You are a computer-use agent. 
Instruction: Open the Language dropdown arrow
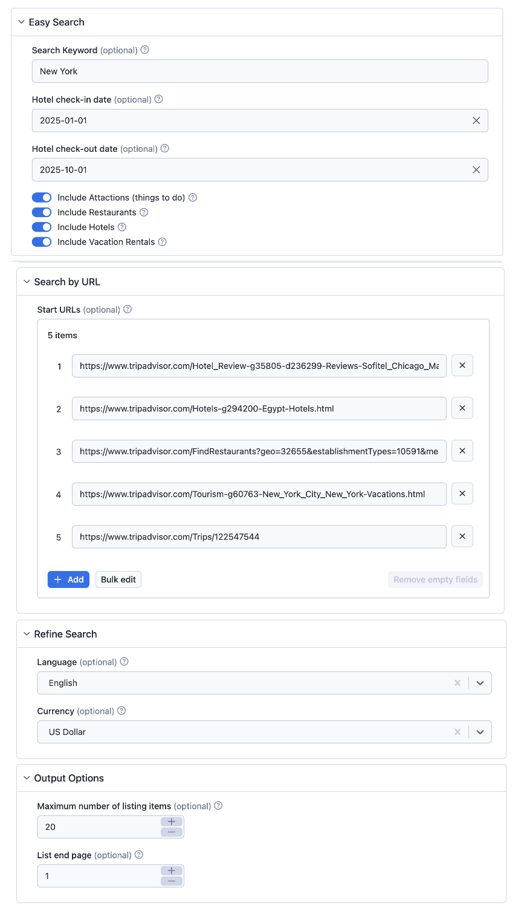point(480,683)
